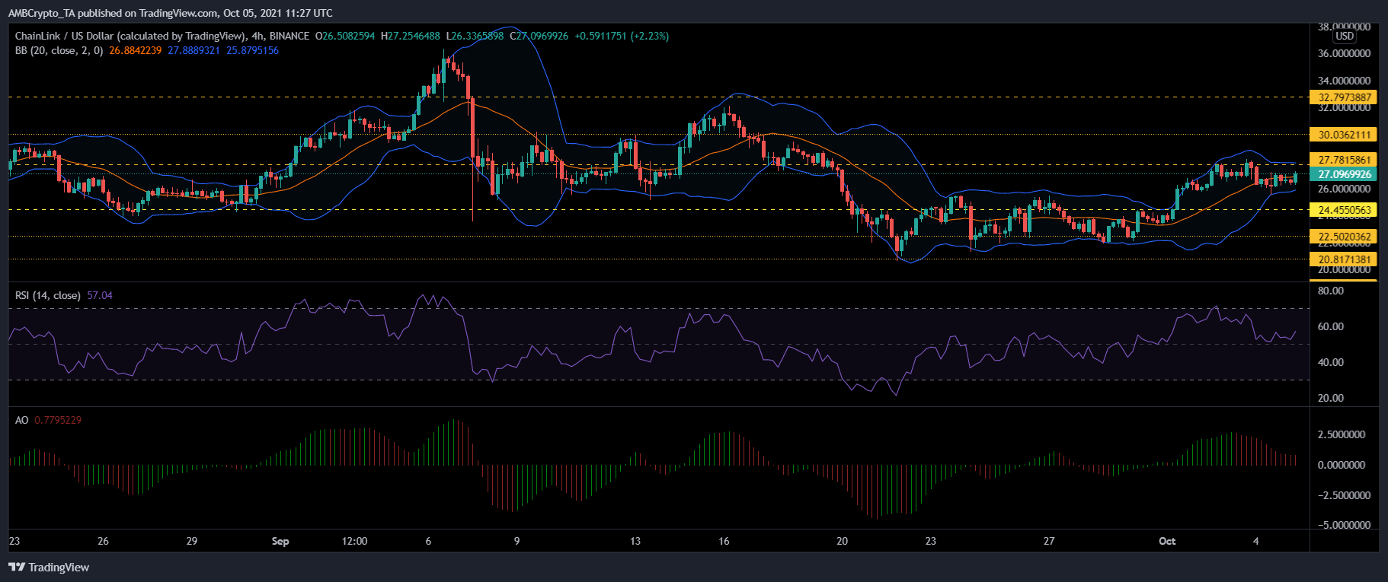Click the high price value H27.2546488
Image resolution: width=1388 pixels, height=582 pixels.
tap(411, 36)
